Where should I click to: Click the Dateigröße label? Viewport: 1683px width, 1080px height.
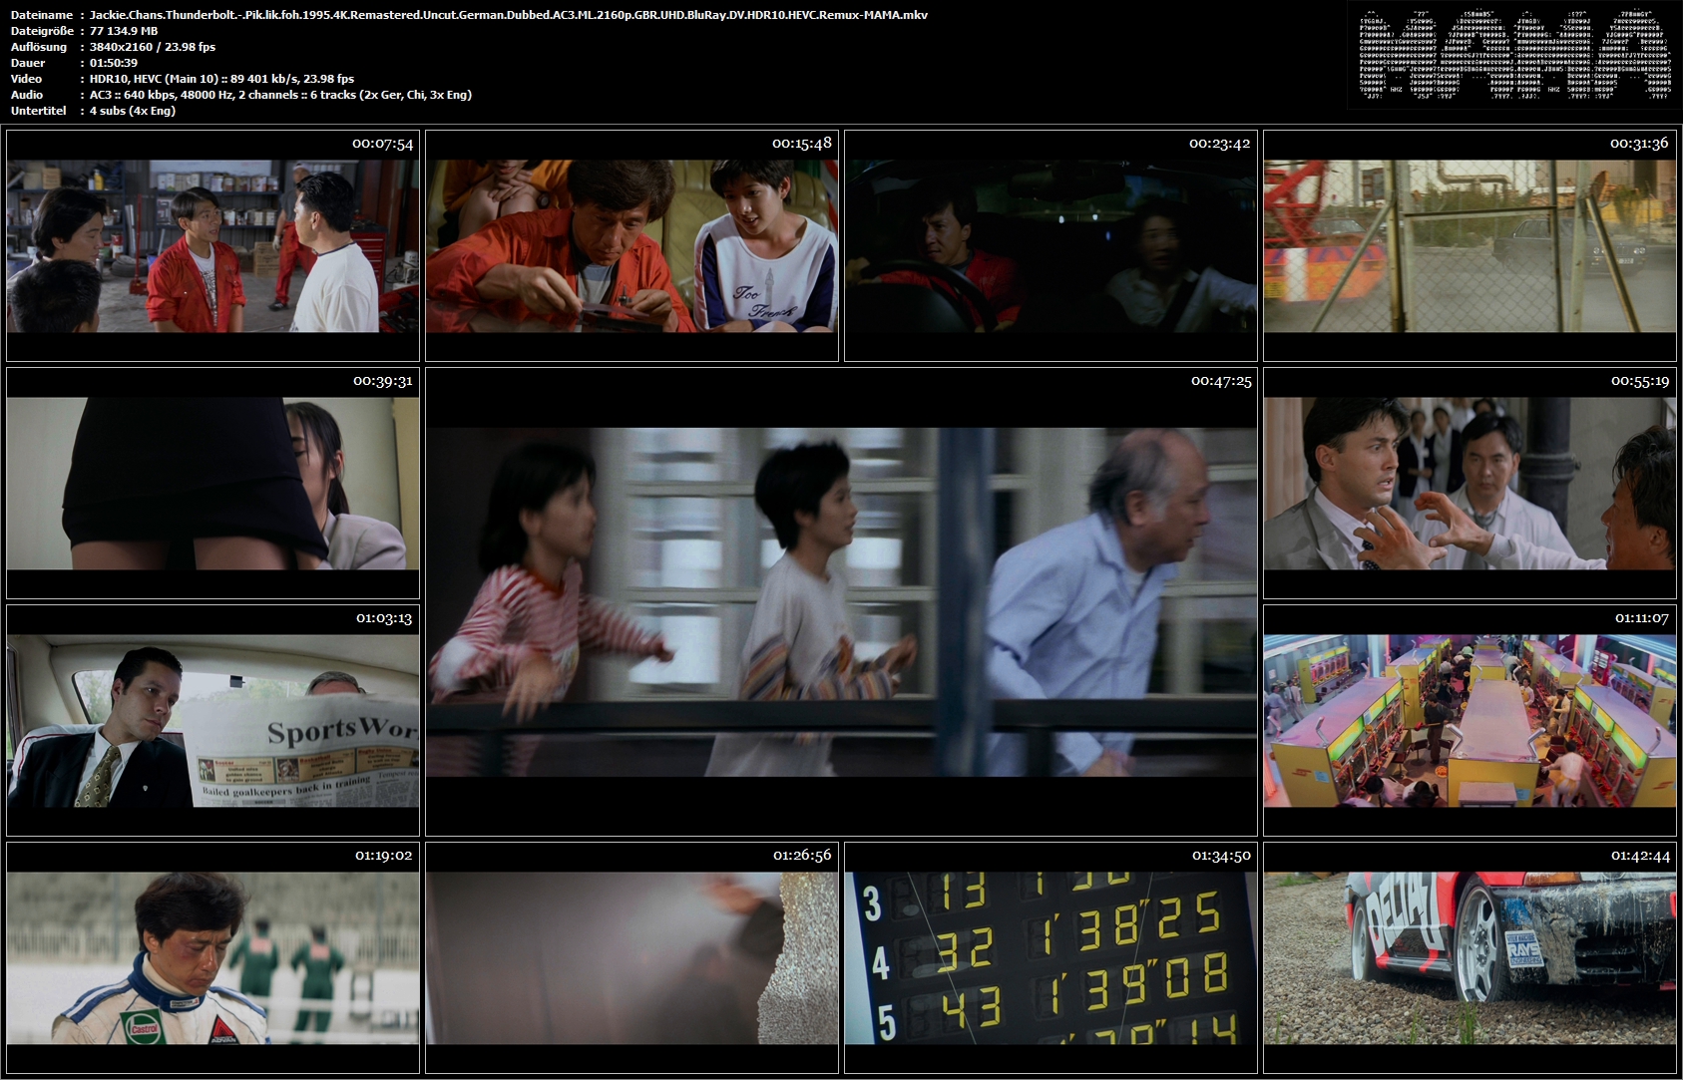click(x=42, y=31)
